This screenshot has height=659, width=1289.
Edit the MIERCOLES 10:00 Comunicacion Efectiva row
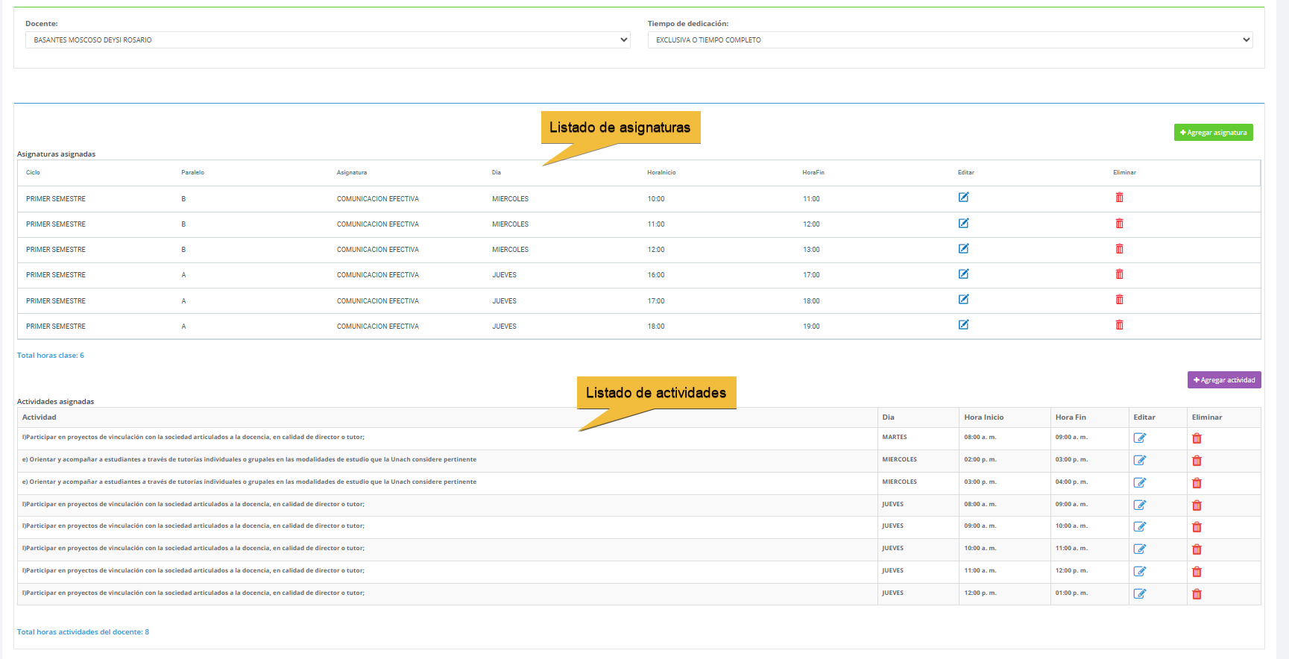[963, 198]
